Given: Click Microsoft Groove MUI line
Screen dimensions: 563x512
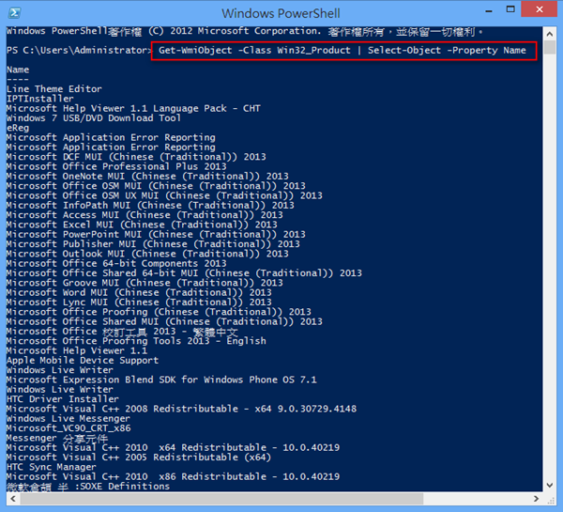Looking at the screenshot, I should coord(145,283).
